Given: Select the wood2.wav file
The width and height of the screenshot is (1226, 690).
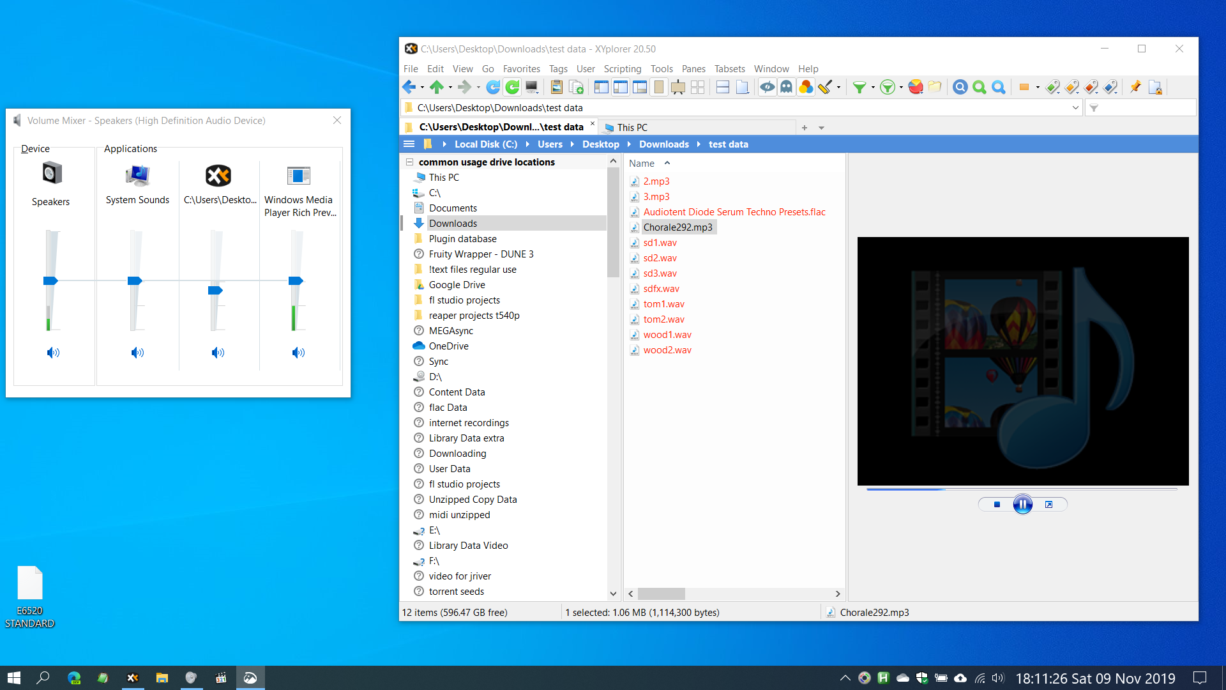Looking at the screenshot, I should tap(667, 350).
